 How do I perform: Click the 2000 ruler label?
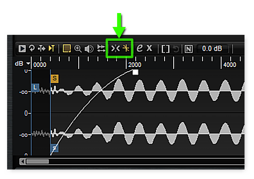[135, 65]
